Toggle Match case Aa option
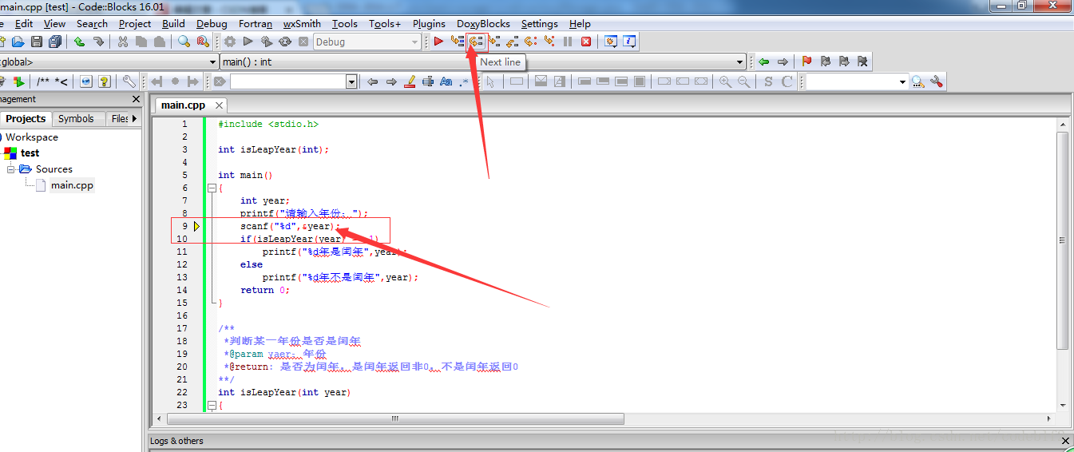The width and height of the screenshot is (1074, 452). [x=446, y=81]
